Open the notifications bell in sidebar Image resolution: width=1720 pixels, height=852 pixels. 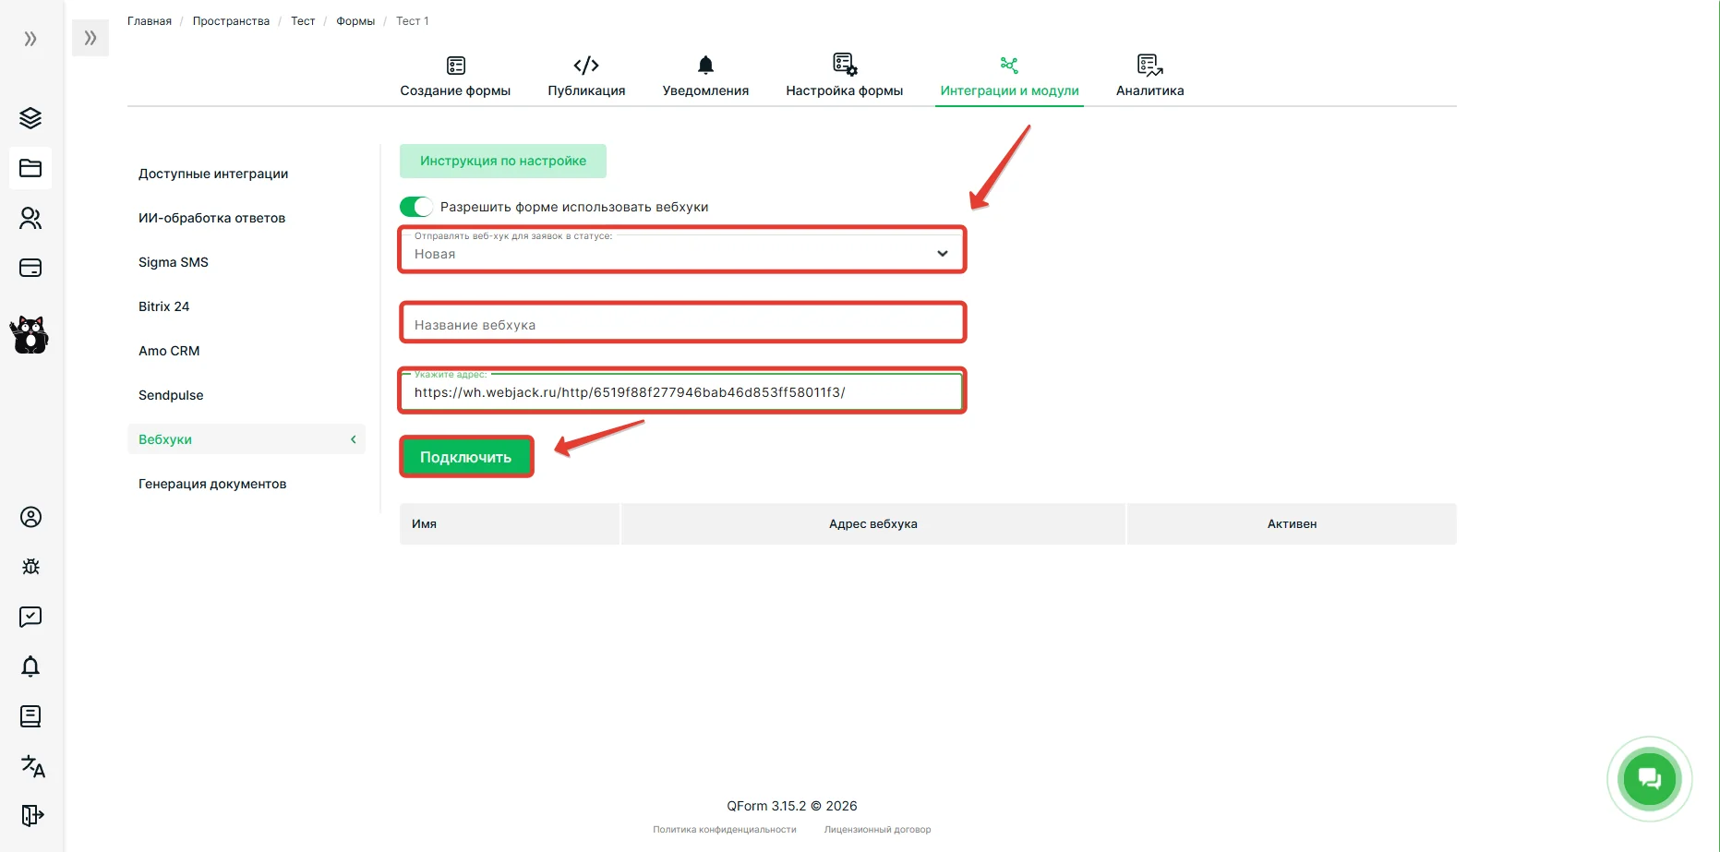point(30,666)
